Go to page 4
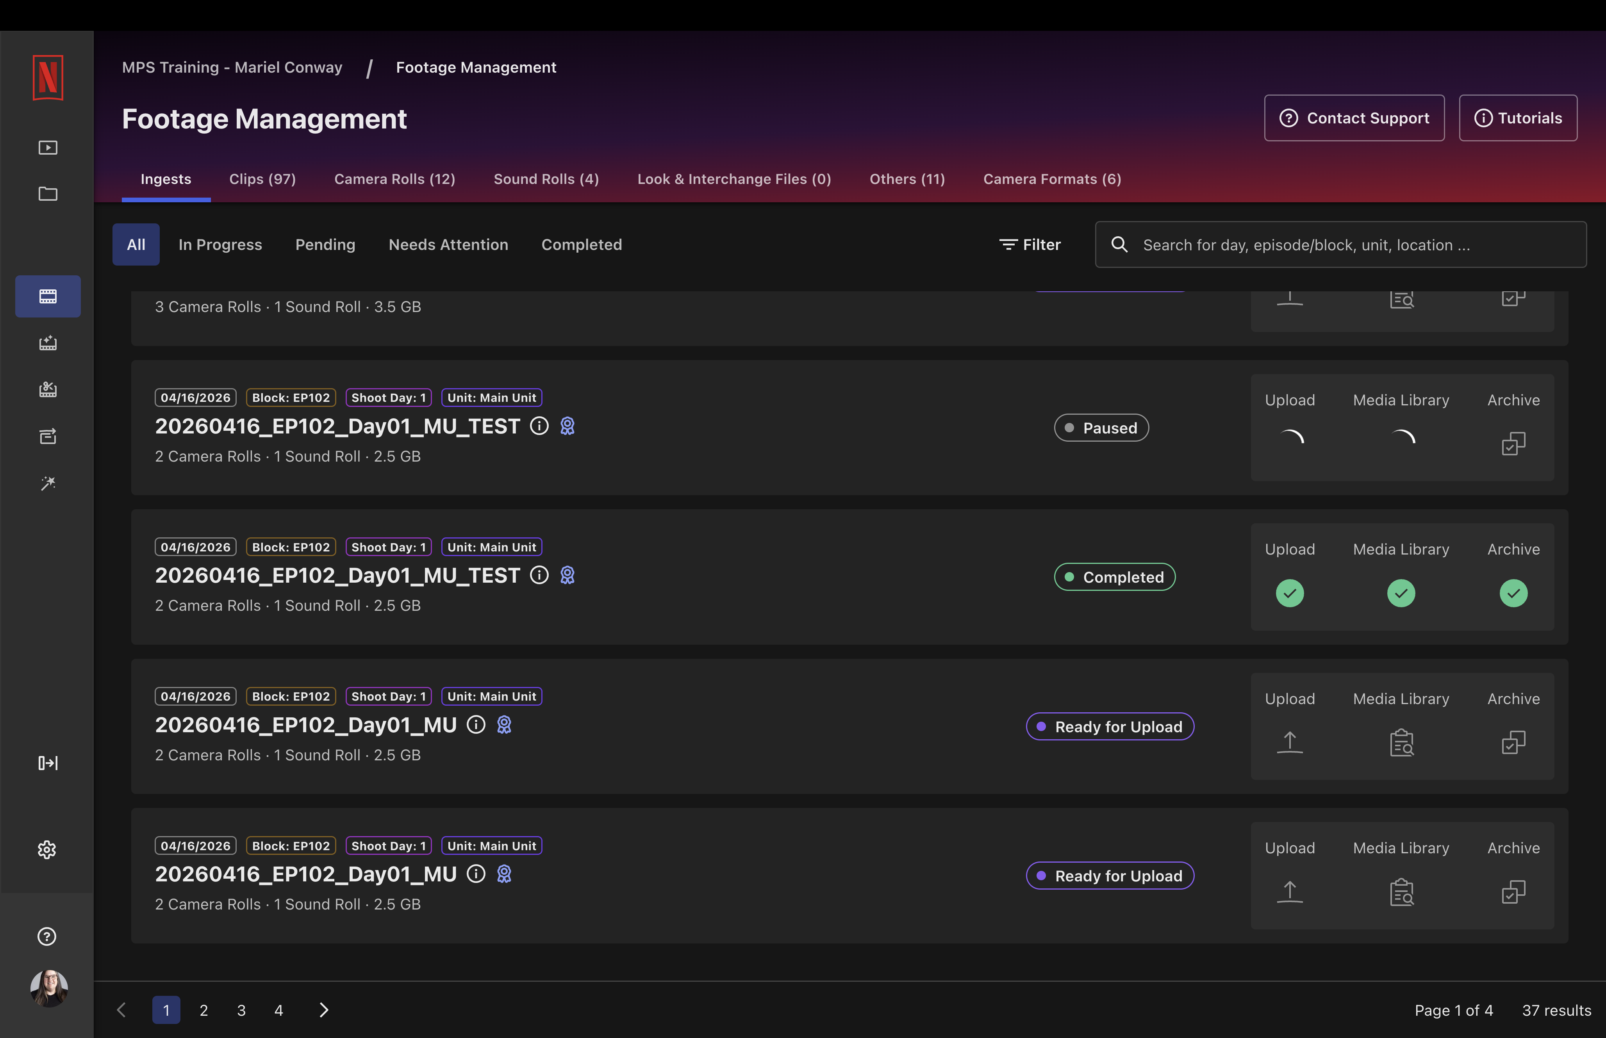1606x1038 pixels. click(x=278, y=1010)
